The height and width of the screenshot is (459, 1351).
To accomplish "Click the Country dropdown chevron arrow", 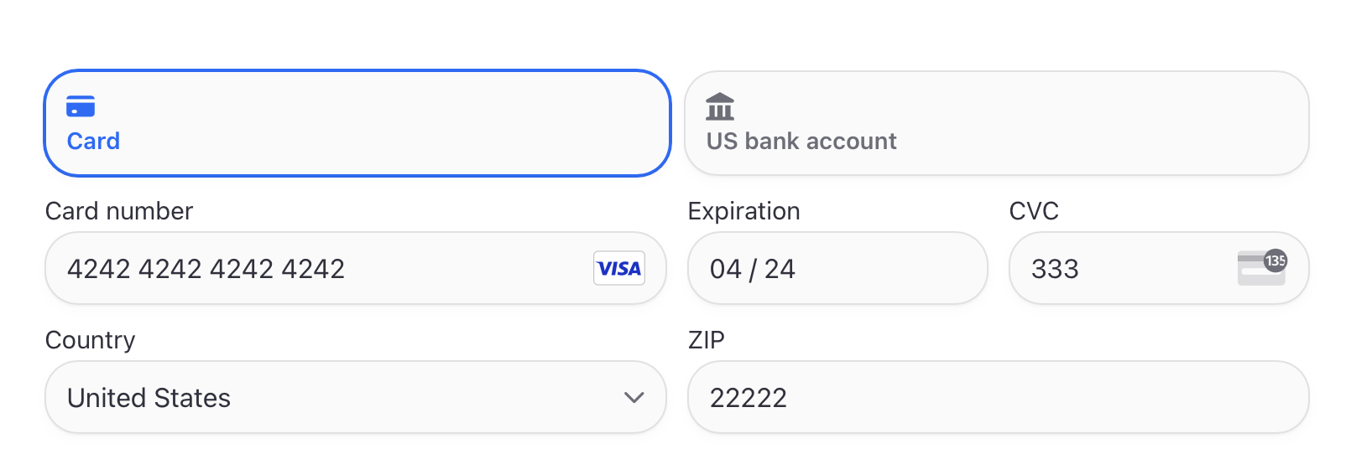I will 634,397.
